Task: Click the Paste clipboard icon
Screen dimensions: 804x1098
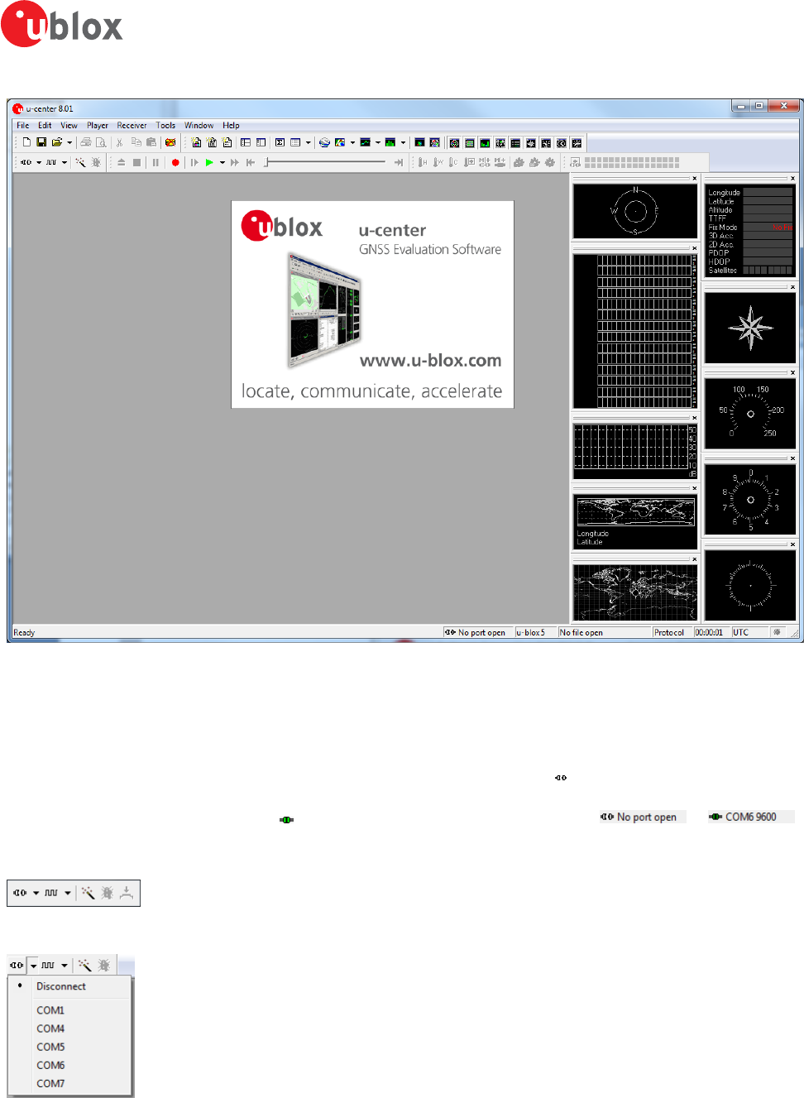Action: 151,142
